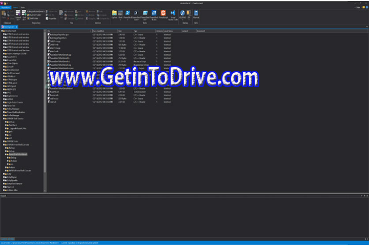Click the Output panel title
The image size is (369, 246).
pyautogui.click(x=3, y=196)
